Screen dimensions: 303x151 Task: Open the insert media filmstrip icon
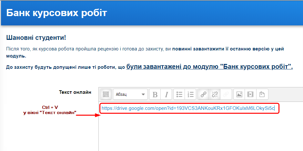click(x=250, y=94)
